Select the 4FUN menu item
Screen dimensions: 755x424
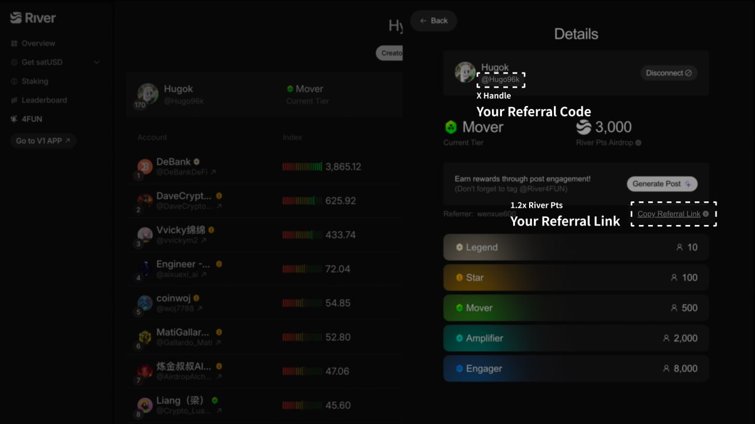(x=27, y=119)
